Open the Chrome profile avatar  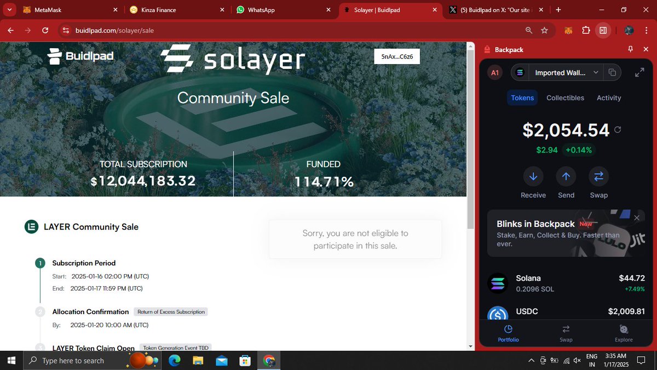pos(629,31)
